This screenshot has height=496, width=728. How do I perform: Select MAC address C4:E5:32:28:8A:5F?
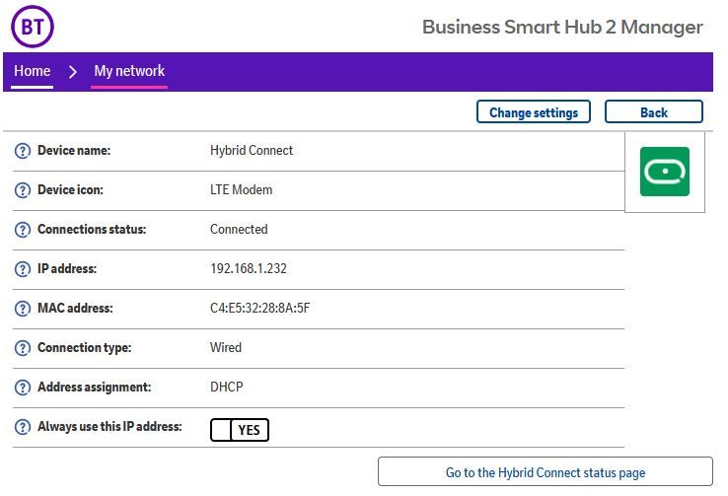pyautogui.click(x=260, y=308)
